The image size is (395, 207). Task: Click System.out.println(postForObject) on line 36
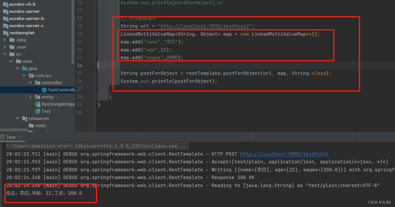(169, 81)
